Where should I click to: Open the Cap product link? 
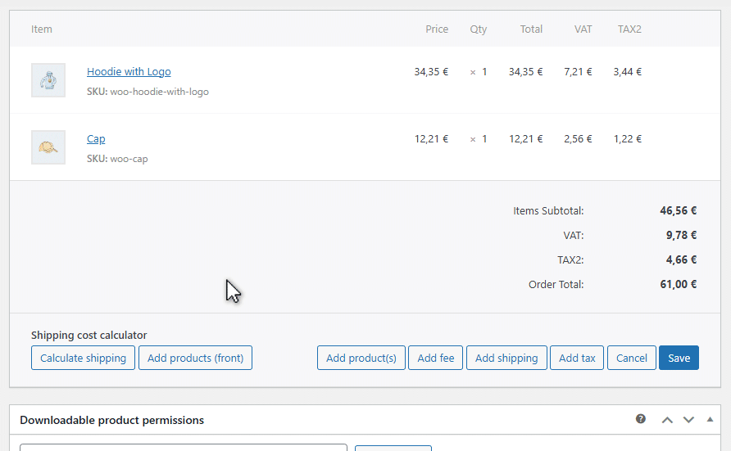[x=96, y=139]
